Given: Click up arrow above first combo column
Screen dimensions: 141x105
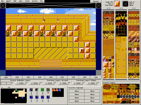Looking at the screenshot, I should (x=108, y=8).
